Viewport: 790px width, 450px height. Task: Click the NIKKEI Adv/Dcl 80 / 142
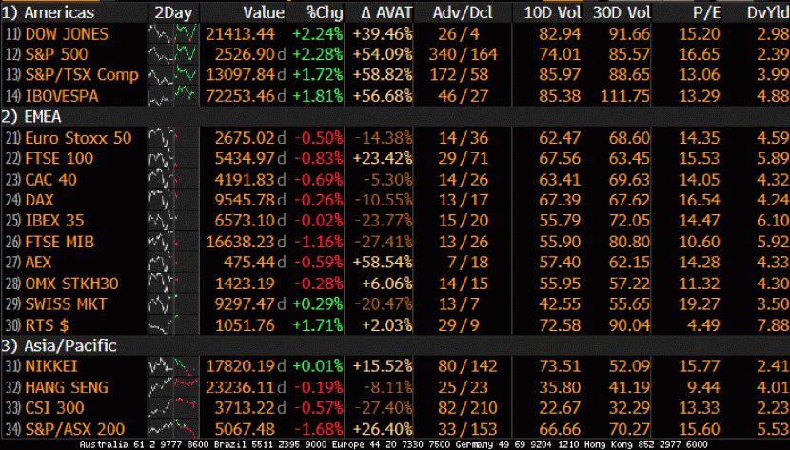point(467,366)
